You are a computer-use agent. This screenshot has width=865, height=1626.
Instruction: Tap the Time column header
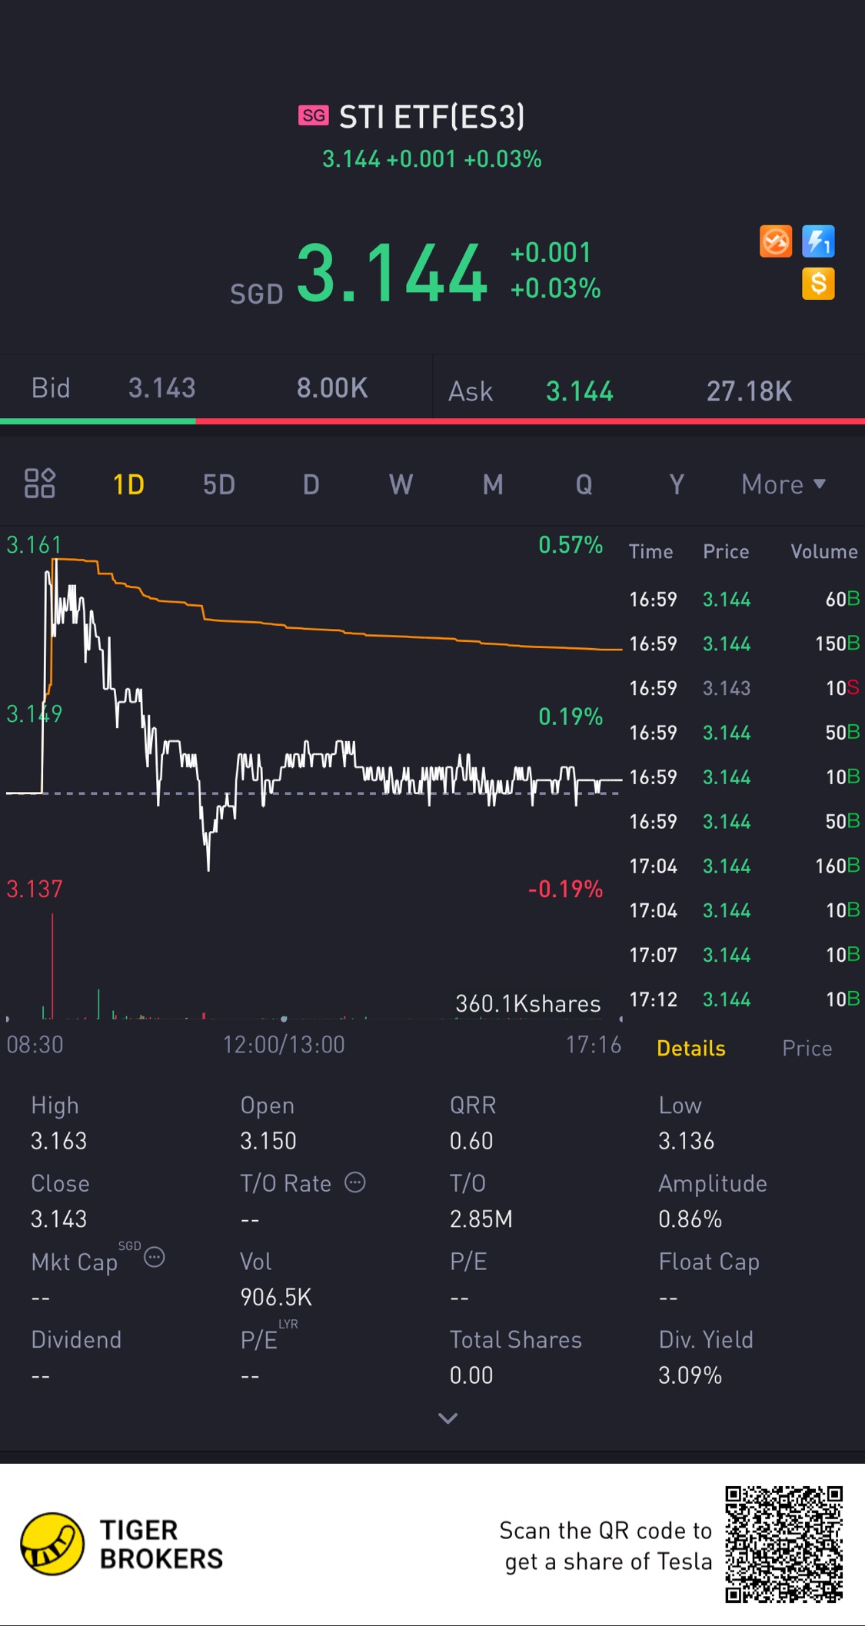[650, 552]
